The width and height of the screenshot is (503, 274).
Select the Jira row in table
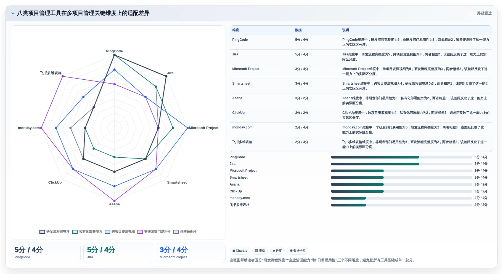click(x=361, y=57)
